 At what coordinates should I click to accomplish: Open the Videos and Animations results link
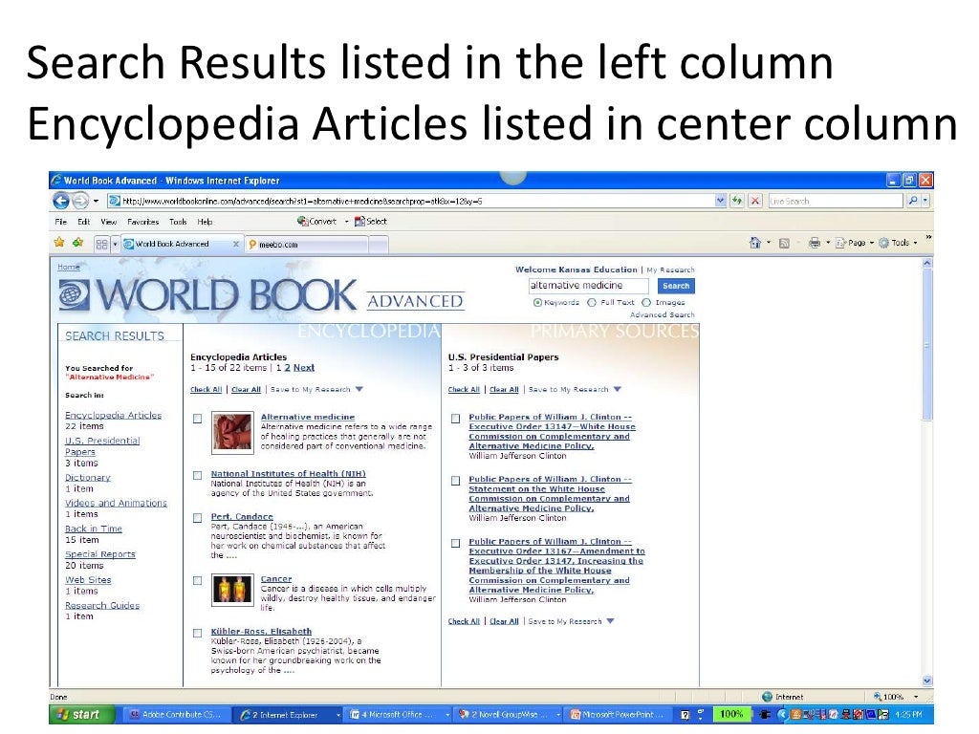coord(116,503)
